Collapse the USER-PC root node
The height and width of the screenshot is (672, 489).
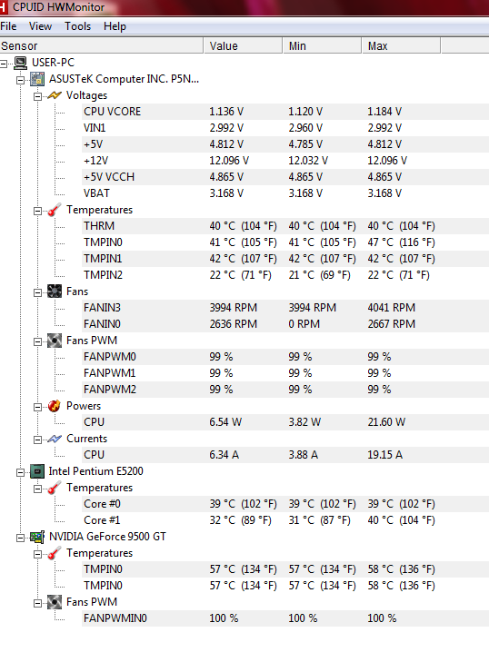click(x=4, y=64)
